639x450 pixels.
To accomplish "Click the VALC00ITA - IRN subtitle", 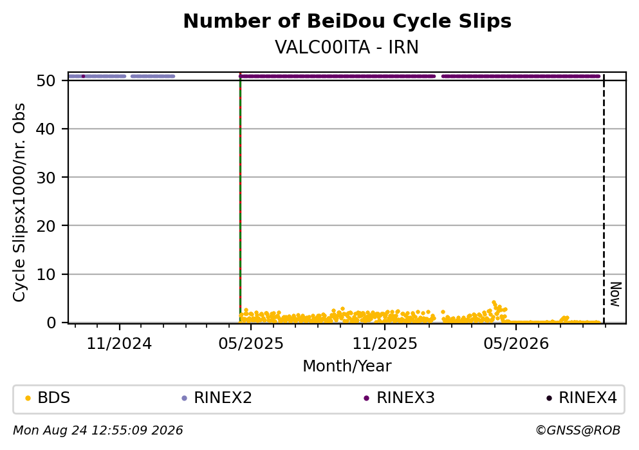I will click(347, 47).
